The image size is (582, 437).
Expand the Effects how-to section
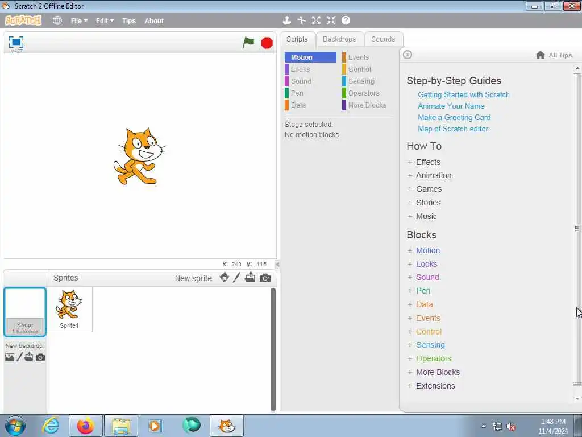click(424, 162)
